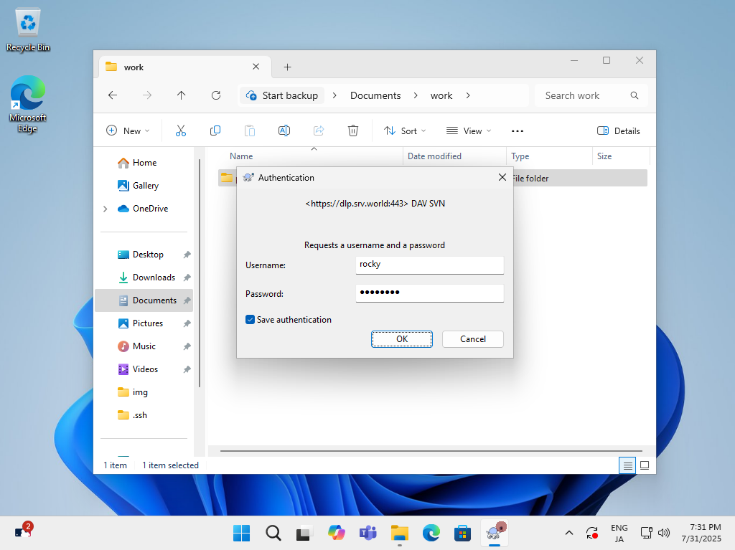The width and height of the screenshot is (735, 550).
Task: Focus the Search work box
Action: [591, 95]
